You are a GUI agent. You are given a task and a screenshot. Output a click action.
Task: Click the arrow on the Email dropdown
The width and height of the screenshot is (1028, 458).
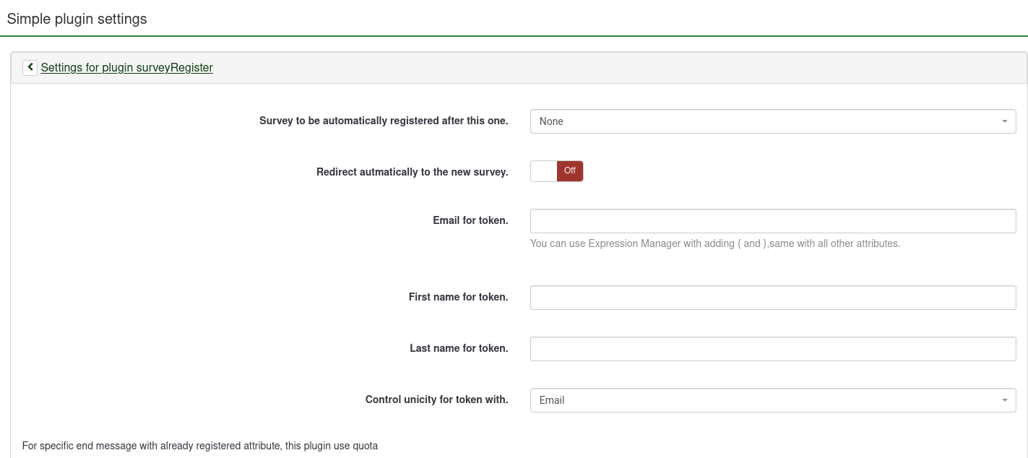click(1004, 400)
